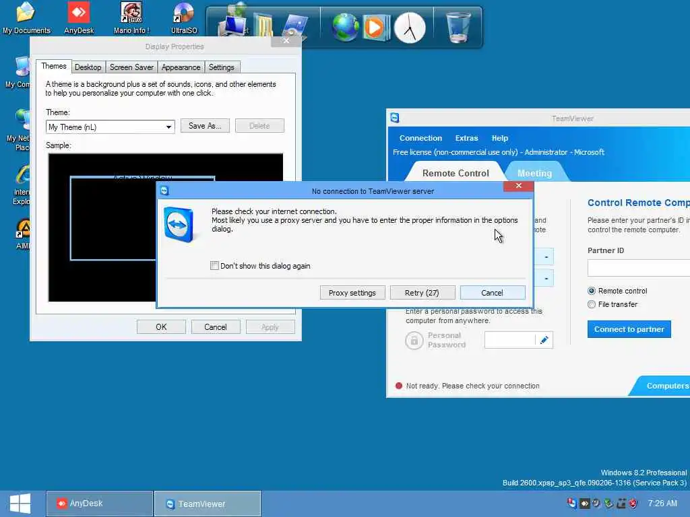Click the red status dot beside Not ready
690x517 pixels.
[x=399, y=386]
